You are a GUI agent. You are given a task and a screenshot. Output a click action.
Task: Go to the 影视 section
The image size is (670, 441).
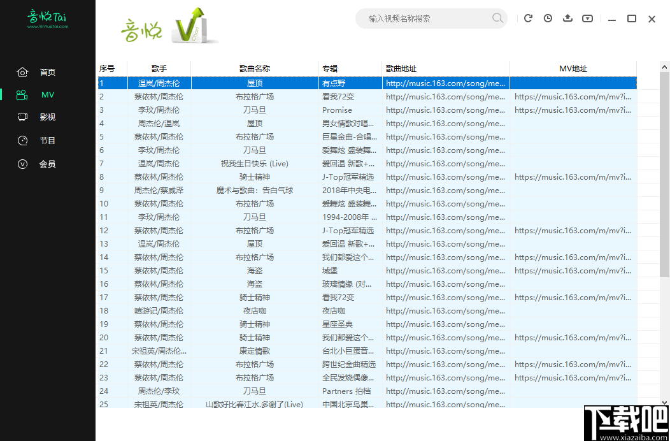[x=48, y=117]
